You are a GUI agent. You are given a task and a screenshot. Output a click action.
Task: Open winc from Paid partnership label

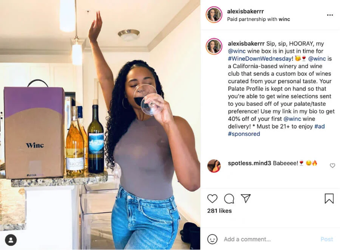[x=284, y=19]
